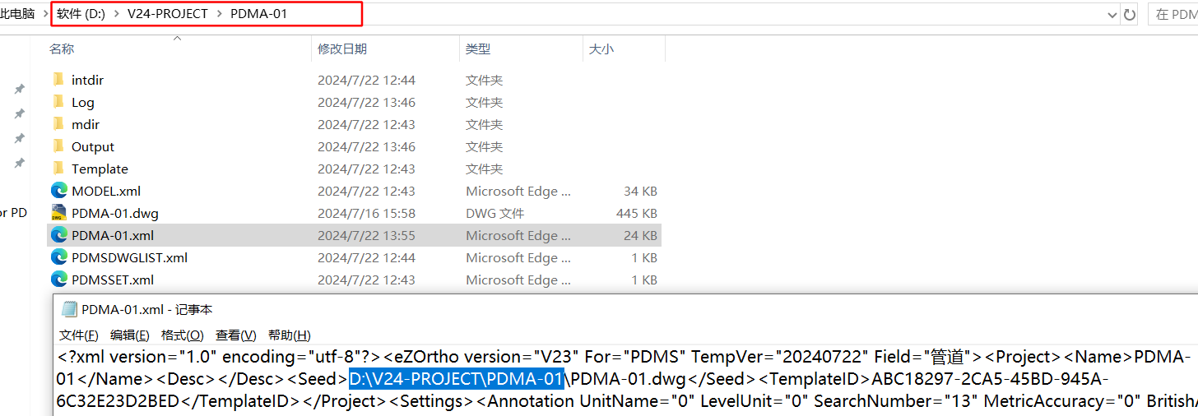Open the 格式(O) menu in Notepad
This screenshot has width=1198, height=416.
[182, 335]
